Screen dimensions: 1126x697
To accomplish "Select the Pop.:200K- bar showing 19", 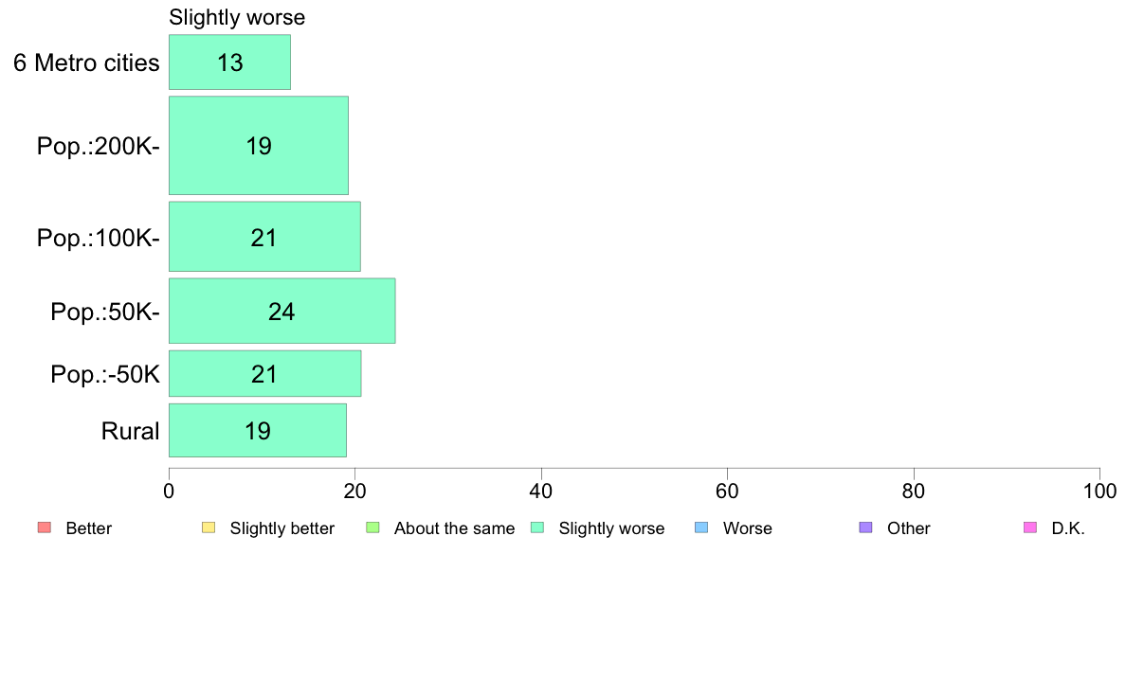I will click(259, 146).
